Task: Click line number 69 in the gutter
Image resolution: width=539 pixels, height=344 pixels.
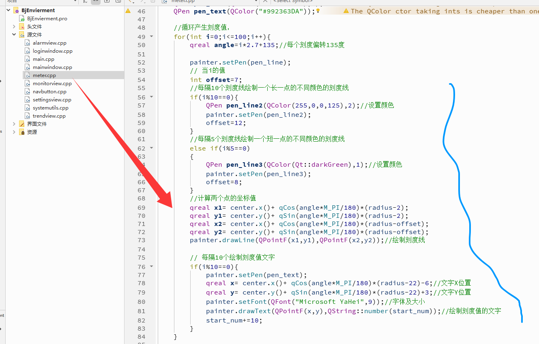Action: [141, 207]
